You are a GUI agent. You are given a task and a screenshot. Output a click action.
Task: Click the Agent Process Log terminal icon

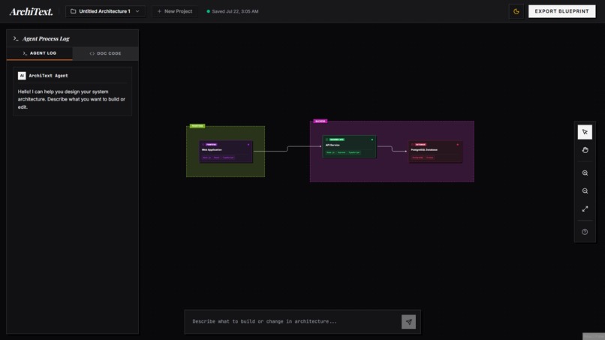(x=16, y=38)
